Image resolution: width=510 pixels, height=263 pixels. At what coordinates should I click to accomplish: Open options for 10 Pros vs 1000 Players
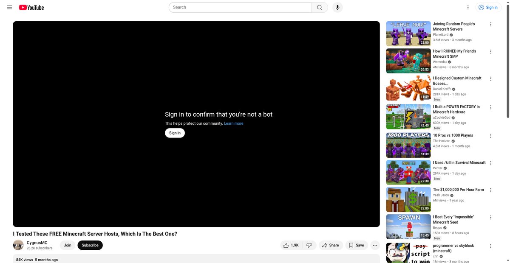(x=491, y=136)
